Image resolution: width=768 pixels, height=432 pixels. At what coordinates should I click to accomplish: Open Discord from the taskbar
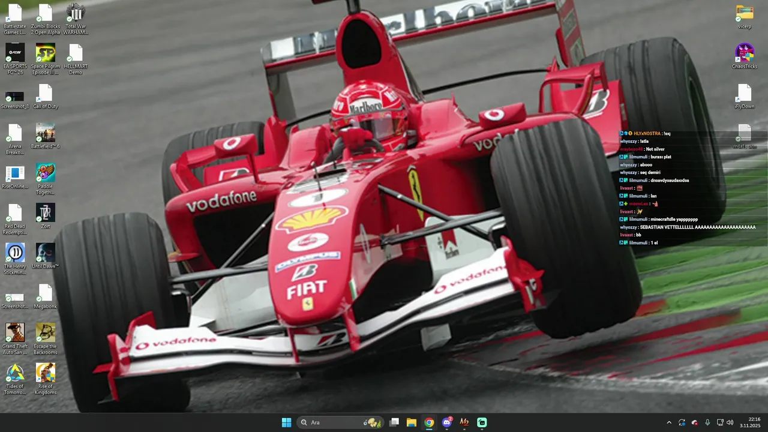point(446,422)
